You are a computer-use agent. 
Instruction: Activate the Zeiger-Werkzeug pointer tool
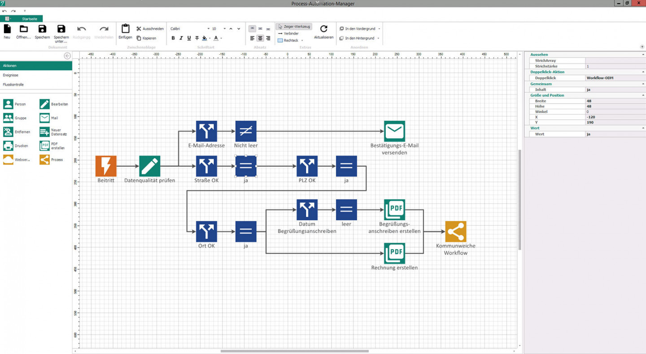pyautogui.click(x=294, y=27)
